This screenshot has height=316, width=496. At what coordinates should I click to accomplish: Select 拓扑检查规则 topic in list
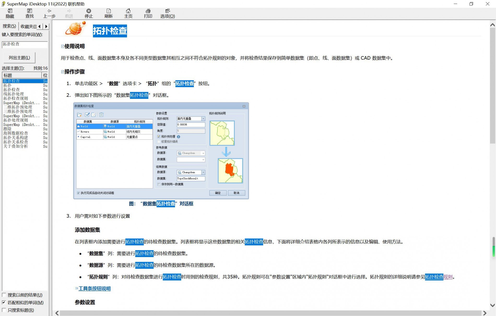pyautogui.click(x=16, y=99)
